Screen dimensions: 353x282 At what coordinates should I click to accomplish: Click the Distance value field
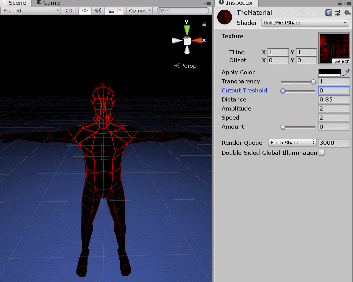[334, 99]
